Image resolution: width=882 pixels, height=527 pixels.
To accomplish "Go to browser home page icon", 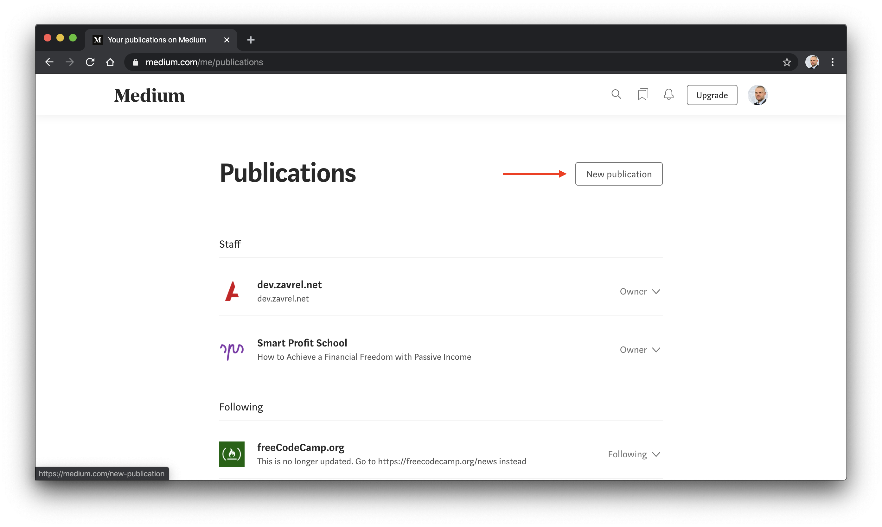I will [x=110, y=62].
